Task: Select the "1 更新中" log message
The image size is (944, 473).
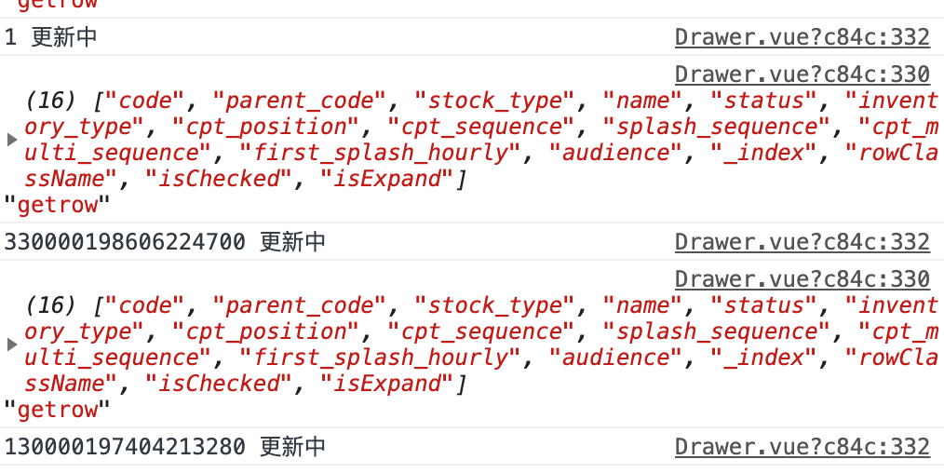Action: coord(50,37)
